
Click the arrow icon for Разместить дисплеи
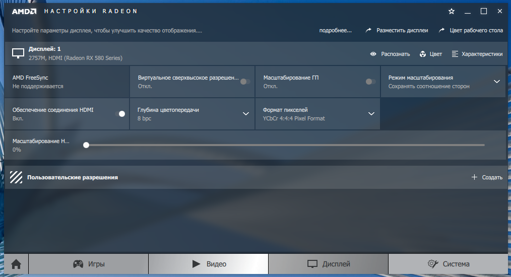click(x=368, y=30)
